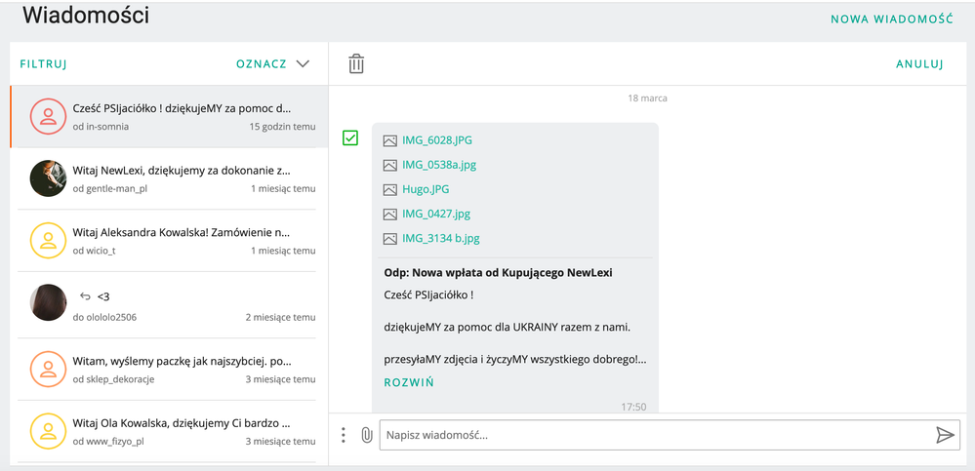Viewport: 975px width, 471px height.
Task: Click NOWA WIADOMOŚĆ to compose message
Action: [892, 19]
